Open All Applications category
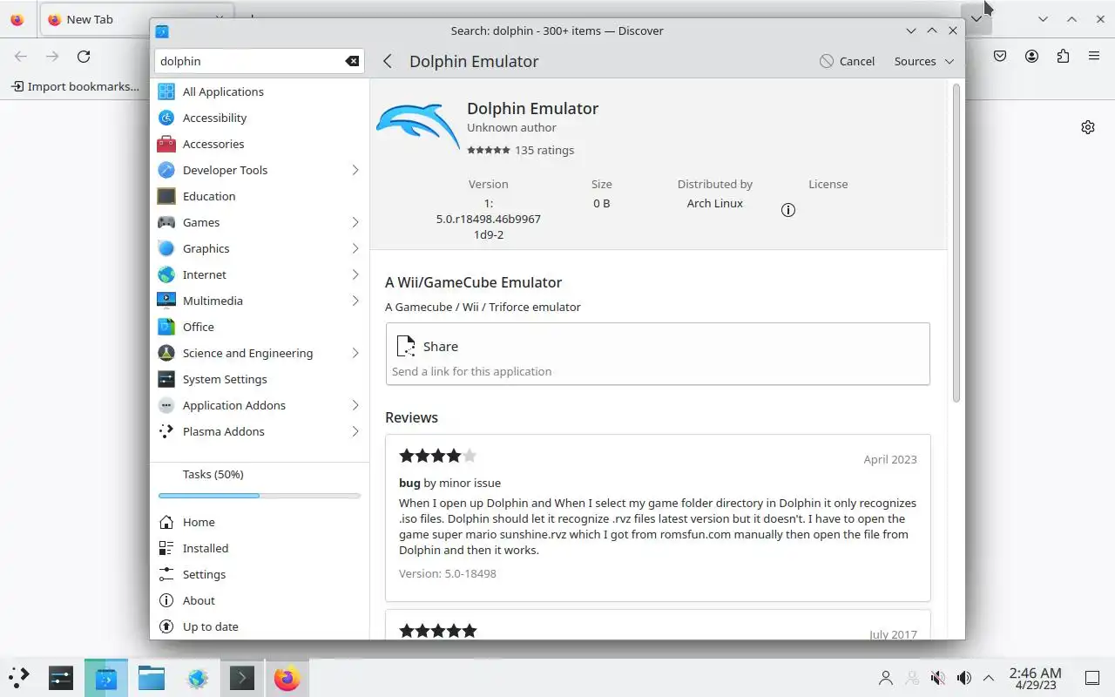Viewport: 1115px width, 697px height. (260, 91)
